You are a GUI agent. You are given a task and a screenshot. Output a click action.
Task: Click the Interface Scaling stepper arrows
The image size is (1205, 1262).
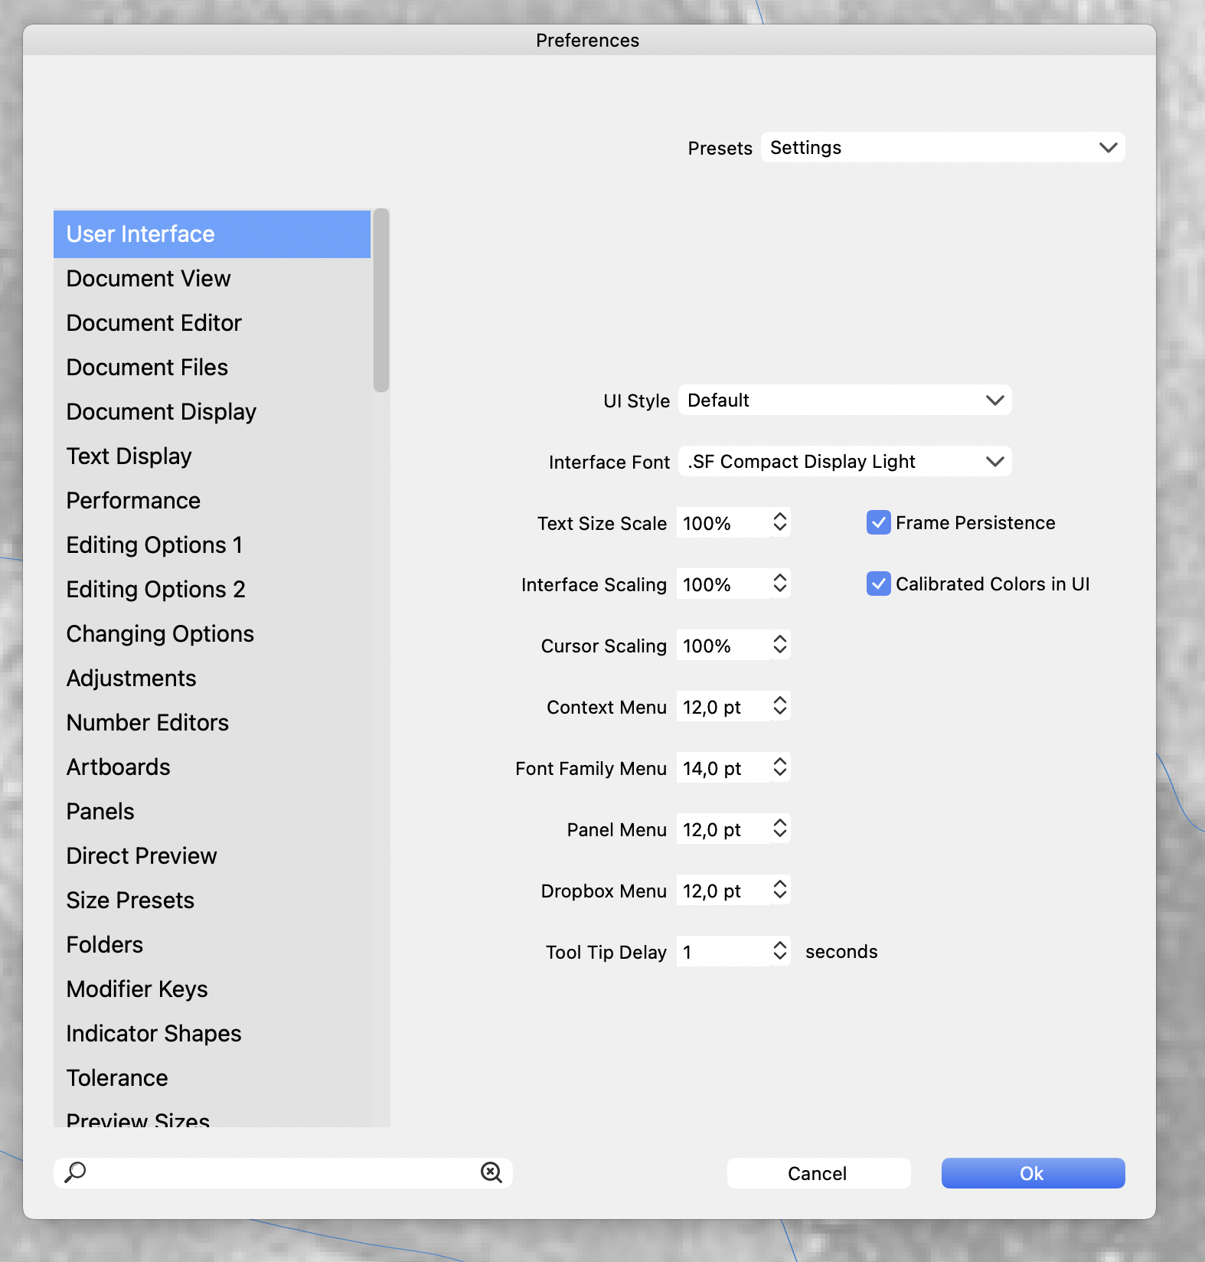(x=779, y=584)
